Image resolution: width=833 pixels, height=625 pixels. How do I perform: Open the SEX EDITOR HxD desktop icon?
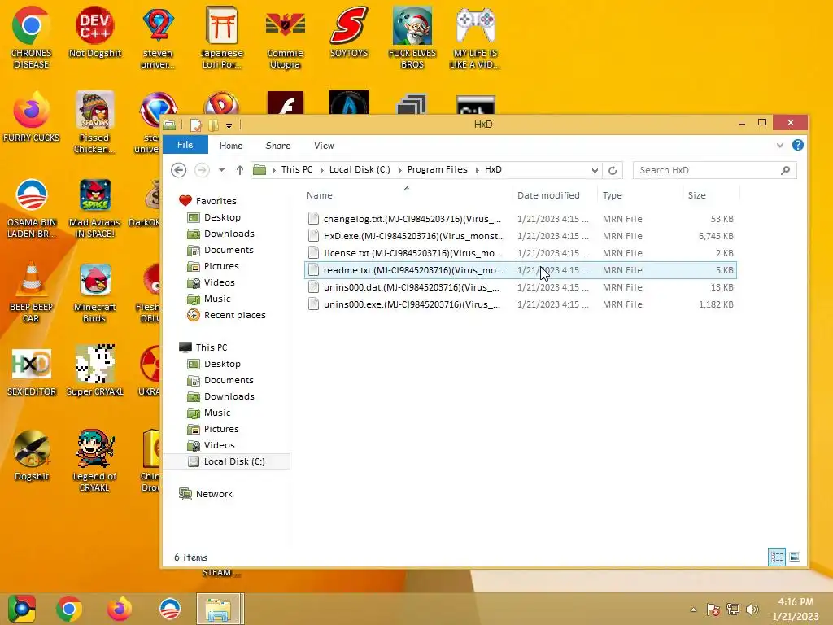[x=31, y=372]
